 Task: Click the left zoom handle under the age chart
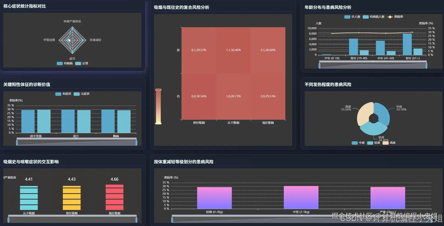(319, 66)
